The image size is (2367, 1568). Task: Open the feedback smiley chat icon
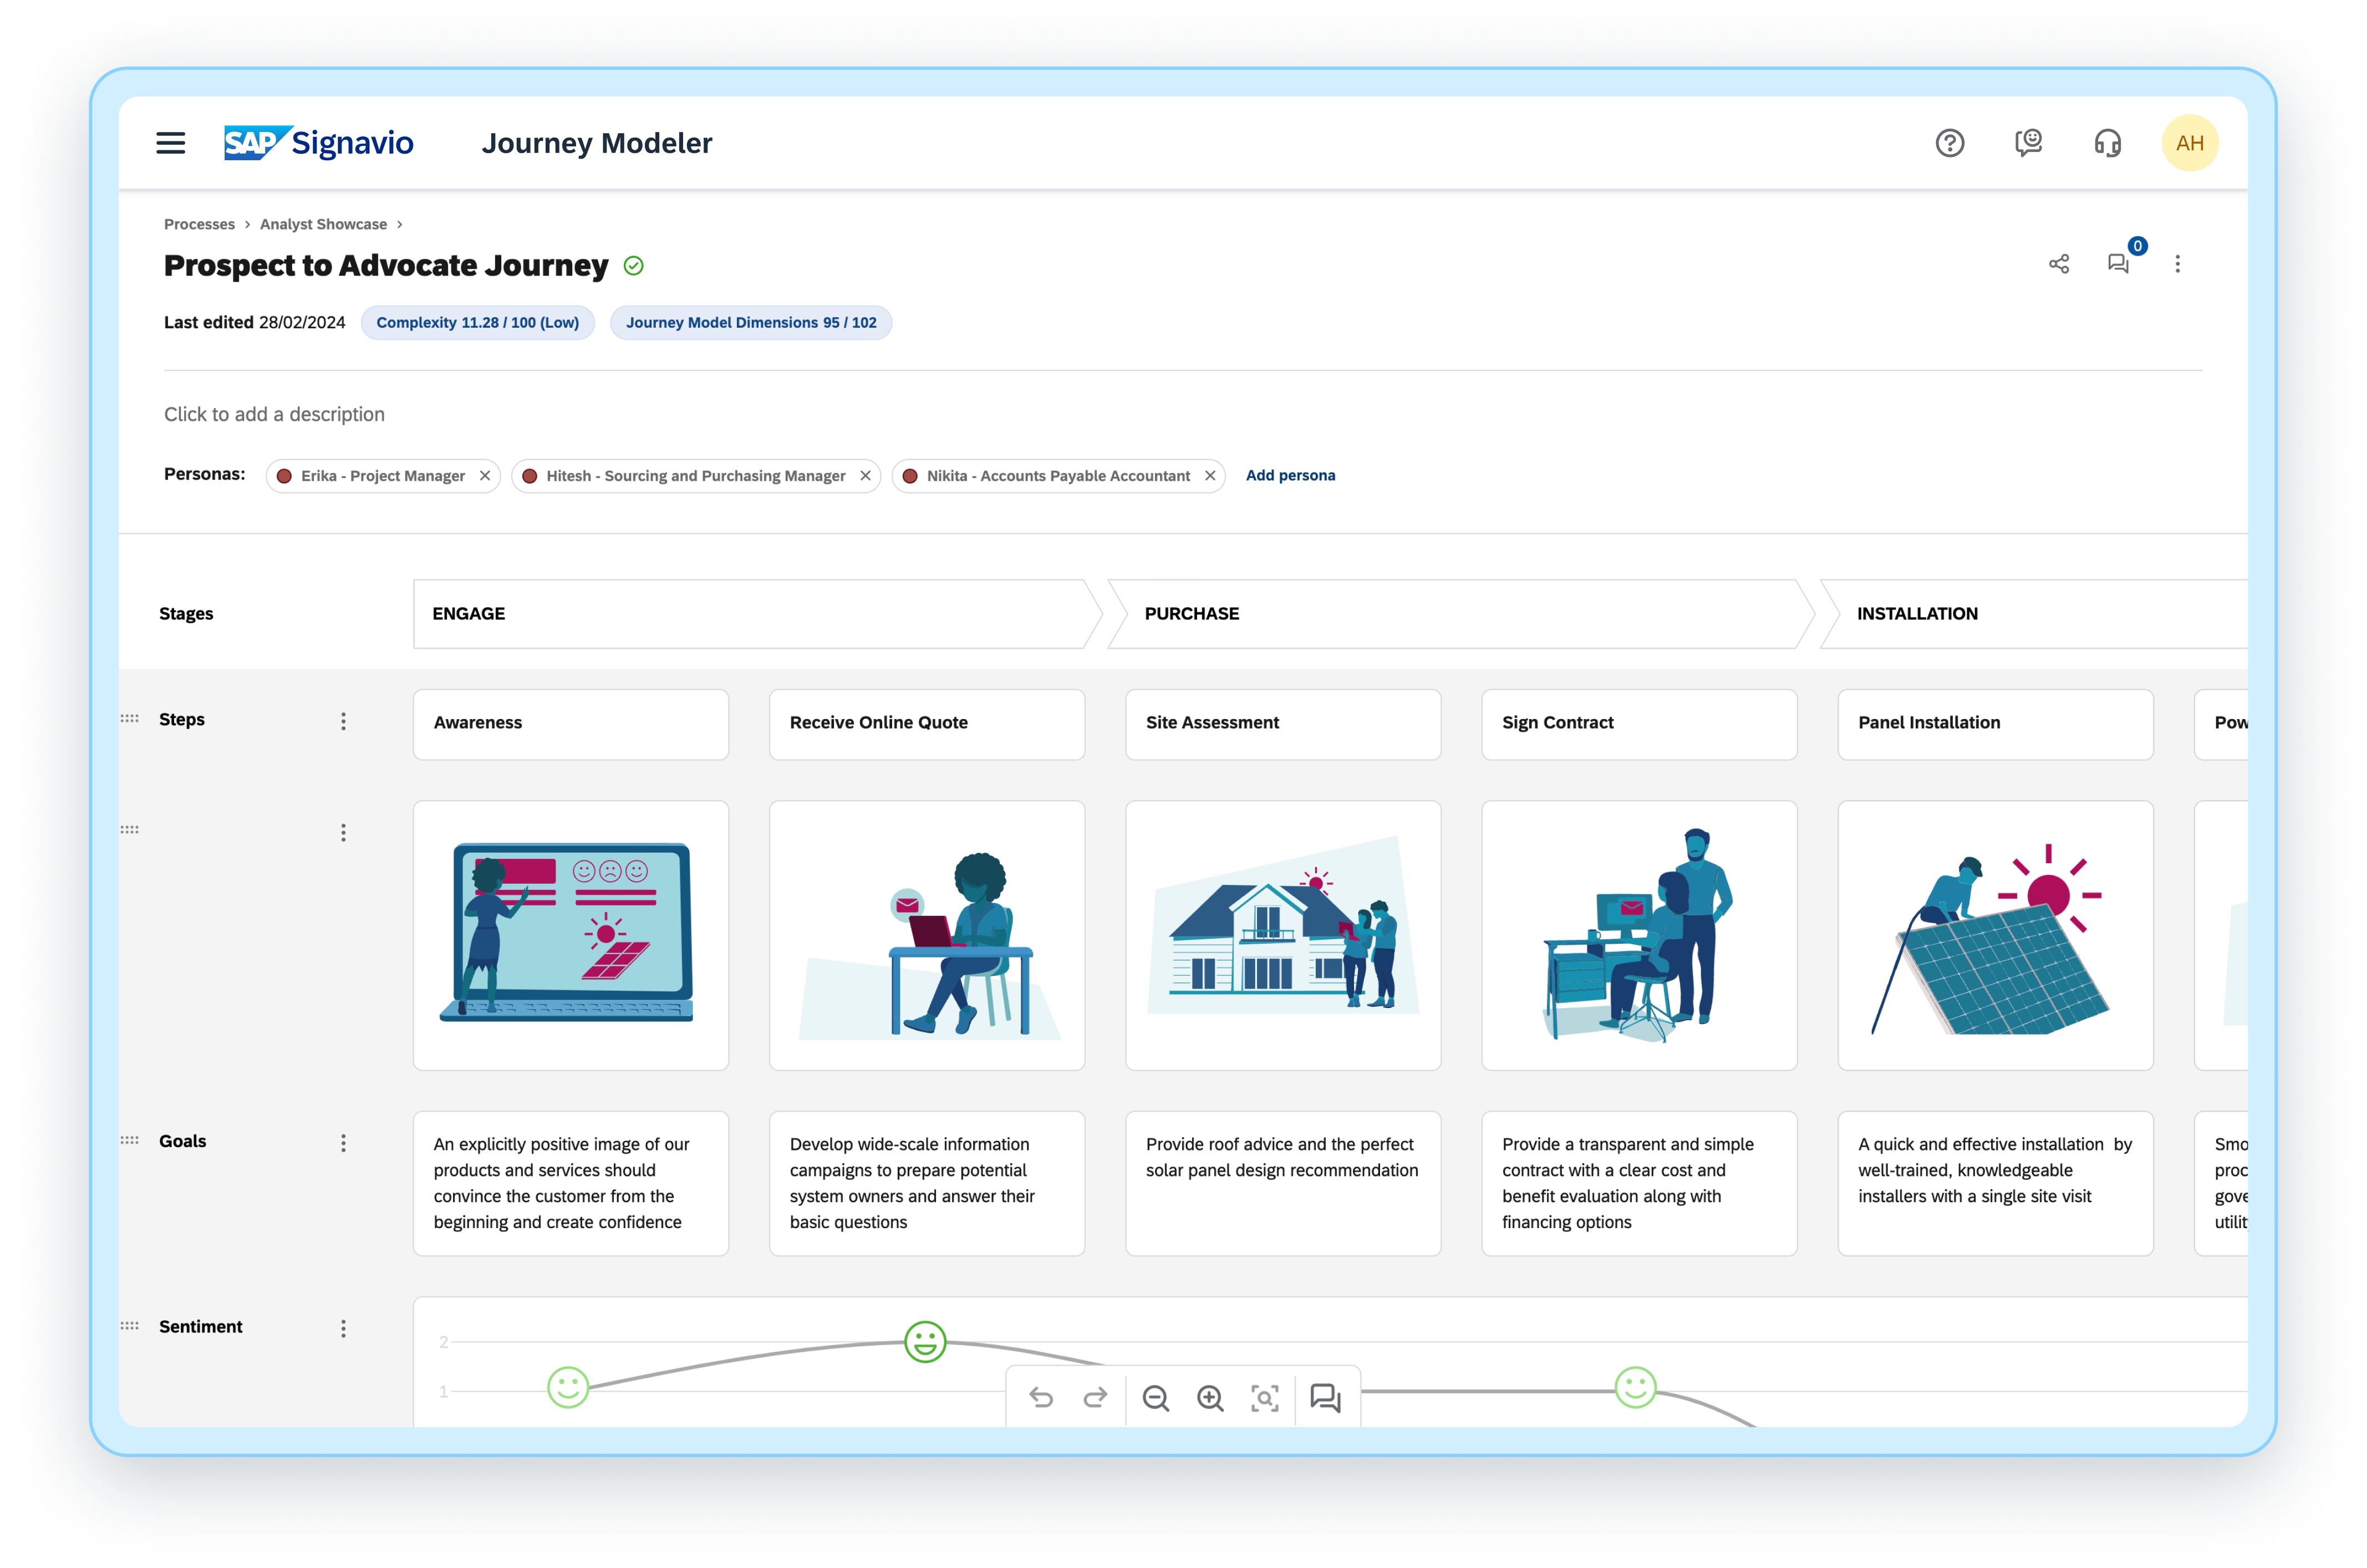click(2028, 143)
